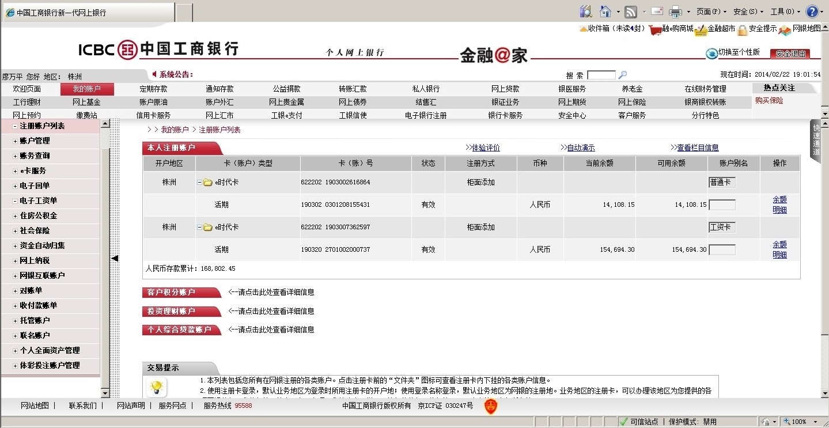Open the 转账汇款 menu item
Screen dimensions: 829x428
[x=353, y=89]
